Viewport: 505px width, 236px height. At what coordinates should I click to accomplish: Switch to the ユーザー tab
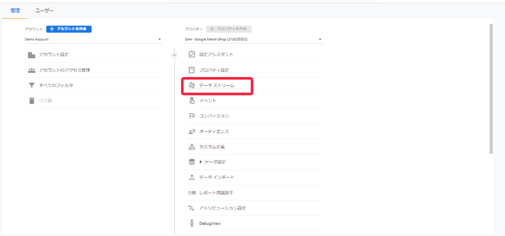click(x=44, y=11)
